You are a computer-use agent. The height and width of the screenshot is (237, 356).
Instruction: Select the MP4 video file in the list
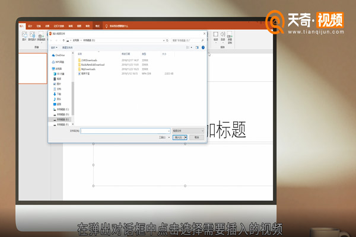click(84, 73)
